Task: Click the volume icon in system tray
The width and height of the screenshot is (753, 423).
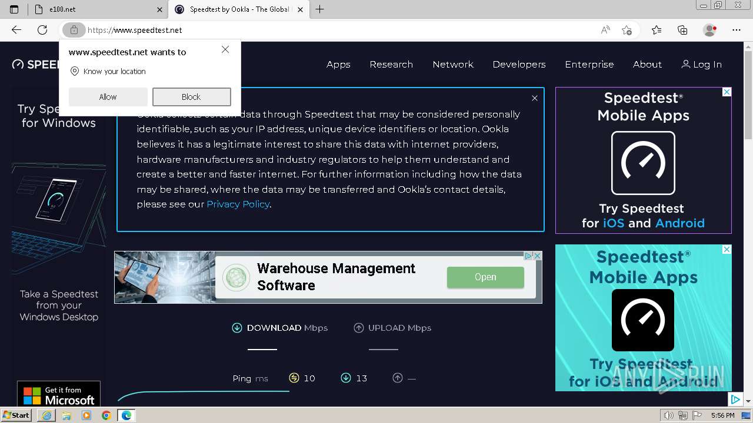Action: click(x=669, y=415)
